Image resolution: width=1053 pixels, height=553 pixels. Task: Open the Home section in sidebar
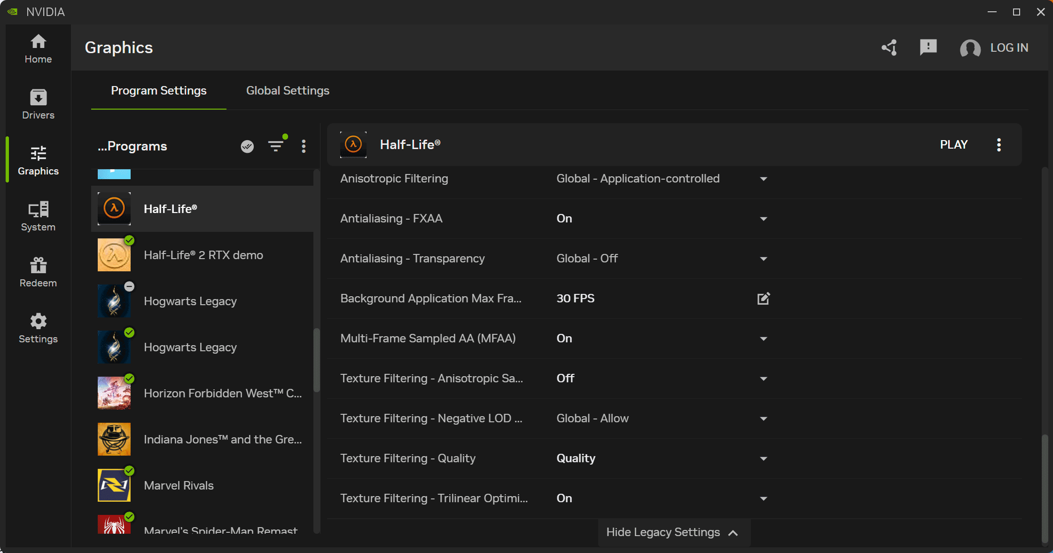[x=38, y=48]
